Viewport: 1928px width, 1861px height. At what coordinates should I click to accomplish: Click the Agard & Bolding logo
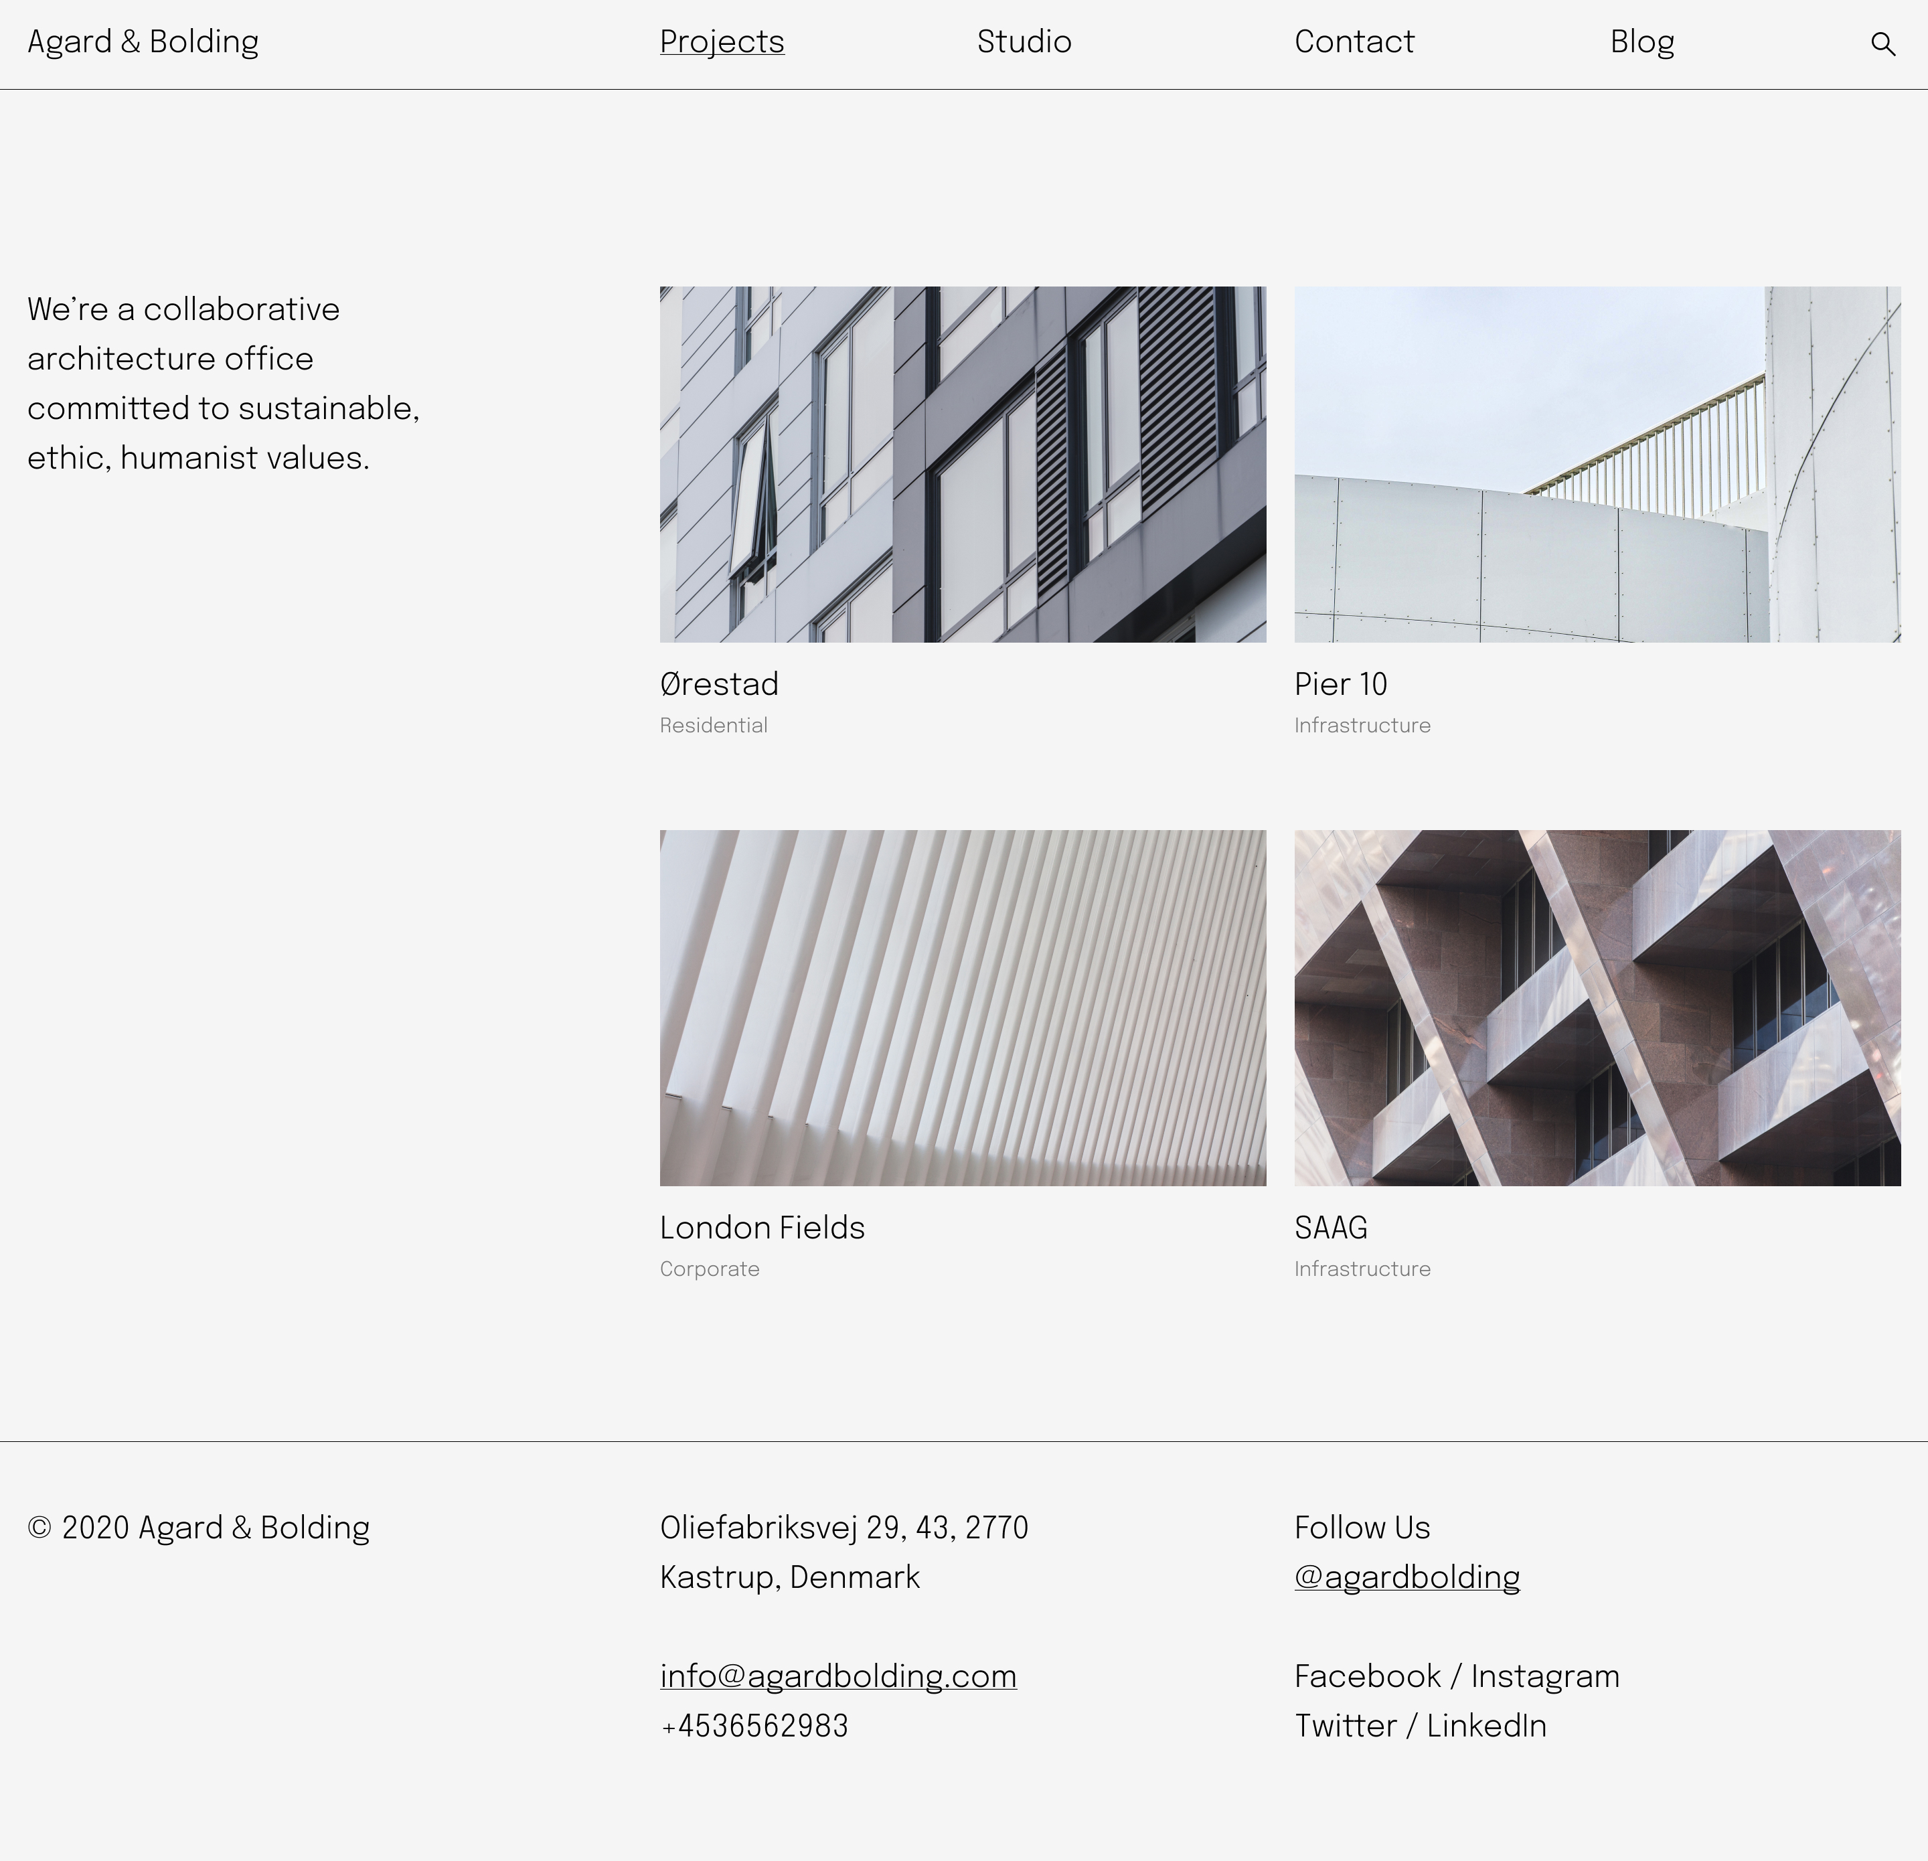pos(143,42)
